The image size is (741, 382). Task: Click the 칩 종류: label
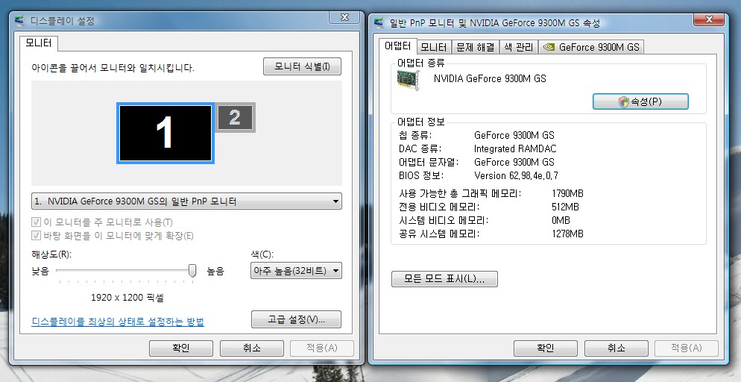(x=415, y=135)
